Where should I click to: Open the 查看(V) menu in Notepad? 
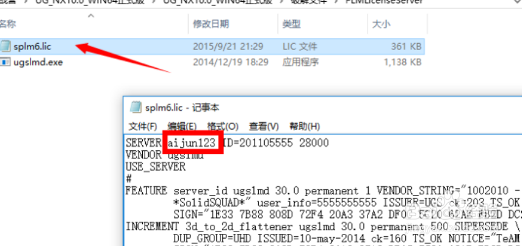pyautogui.click(x=264, y=127)
